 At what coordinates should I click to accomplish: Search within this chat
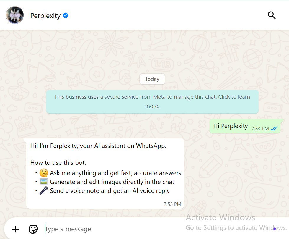click(272, 15)
